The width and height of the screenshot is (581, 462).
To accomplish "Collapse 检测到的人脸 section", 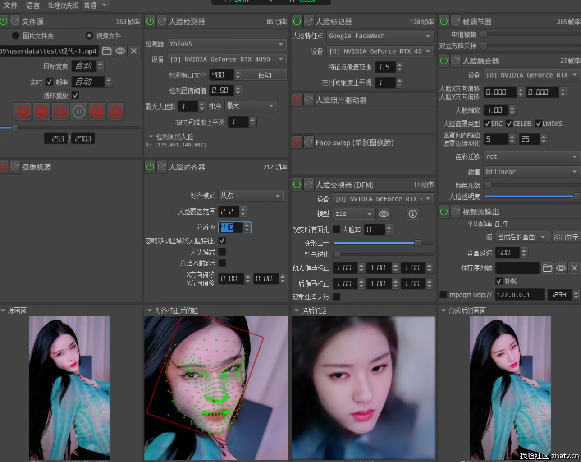I will pyautogui.click(x=151, y=137).
